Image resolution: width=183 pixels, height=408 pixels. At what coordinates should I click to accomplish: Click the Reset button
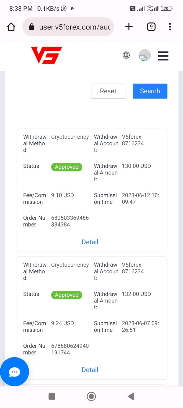coord(108,91)
